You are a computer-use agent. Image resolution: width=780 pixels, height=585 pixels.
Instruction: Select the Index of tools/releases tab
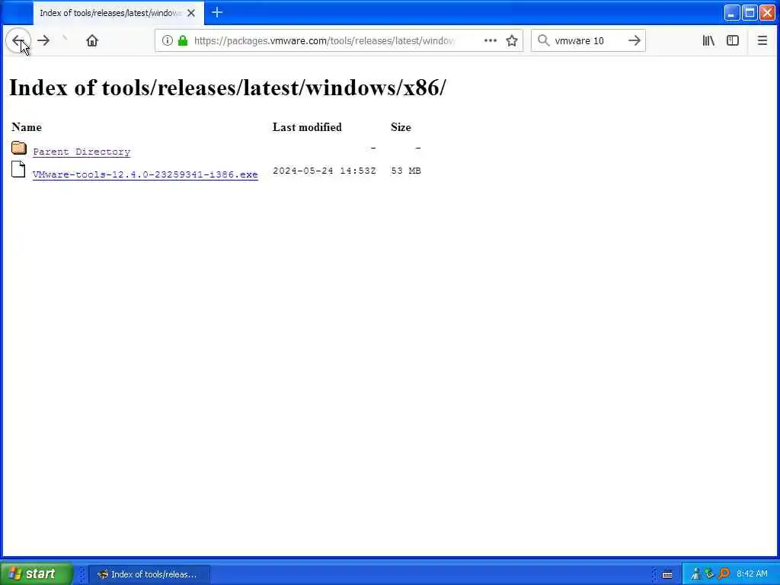118,13
